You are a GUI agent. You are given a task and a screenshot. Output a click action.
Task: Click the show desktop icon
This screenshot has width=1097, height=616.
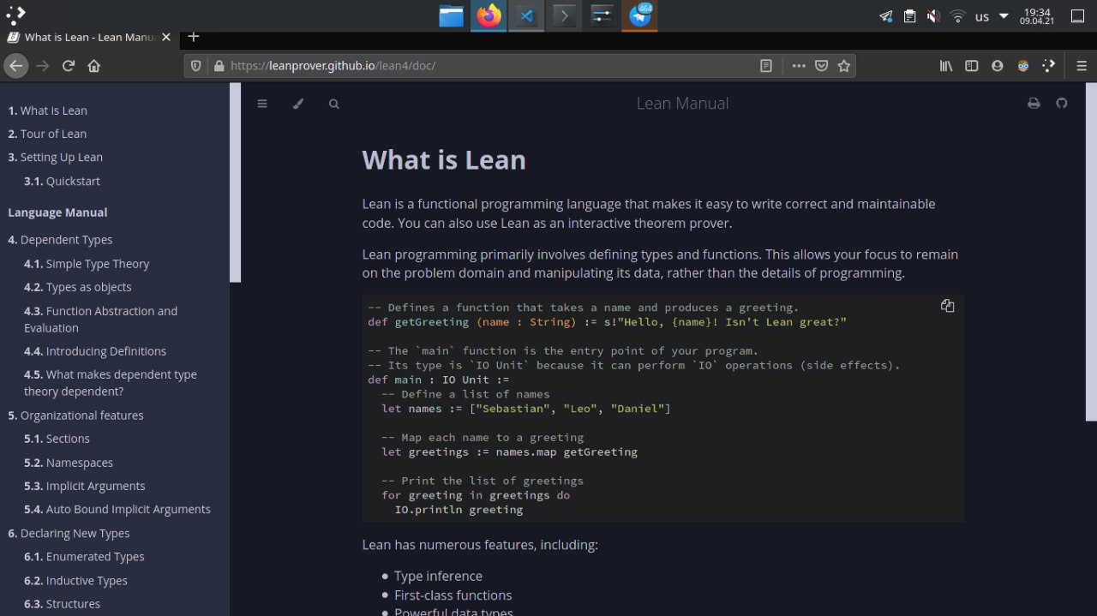tap(1078, 16)
